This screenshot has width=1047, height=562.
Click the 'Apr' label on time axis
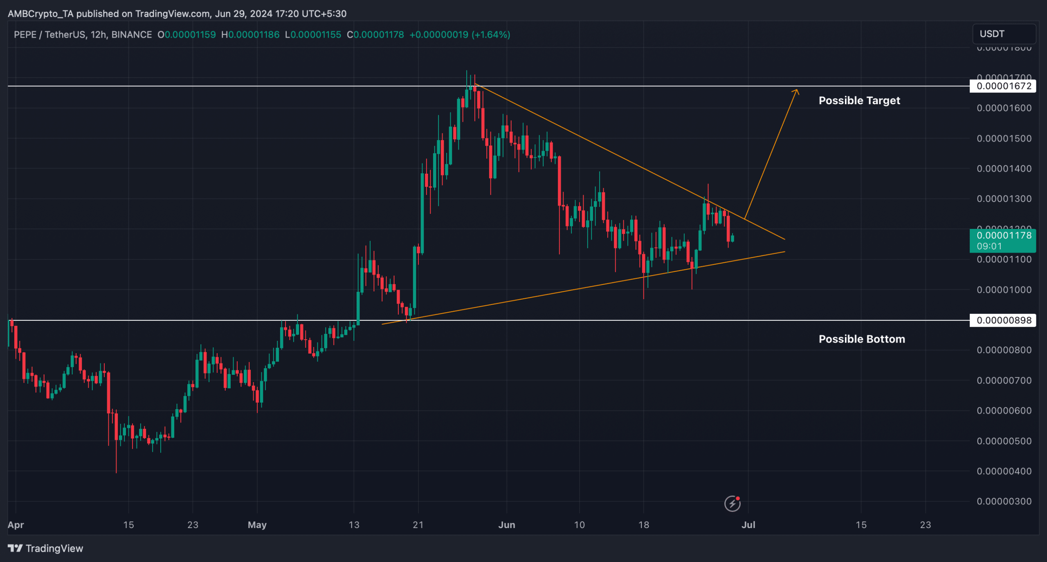click(x=16, y=525)
